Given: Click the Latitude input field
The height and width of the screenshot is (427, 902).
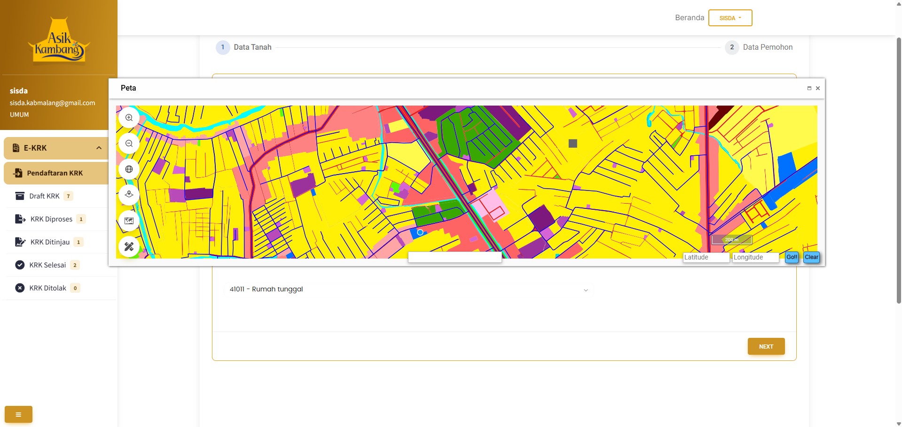Looking at the screenshot, I should click(706, 257).
